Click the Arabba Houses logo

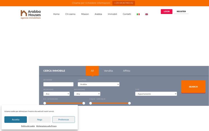[x=31, y=15]
